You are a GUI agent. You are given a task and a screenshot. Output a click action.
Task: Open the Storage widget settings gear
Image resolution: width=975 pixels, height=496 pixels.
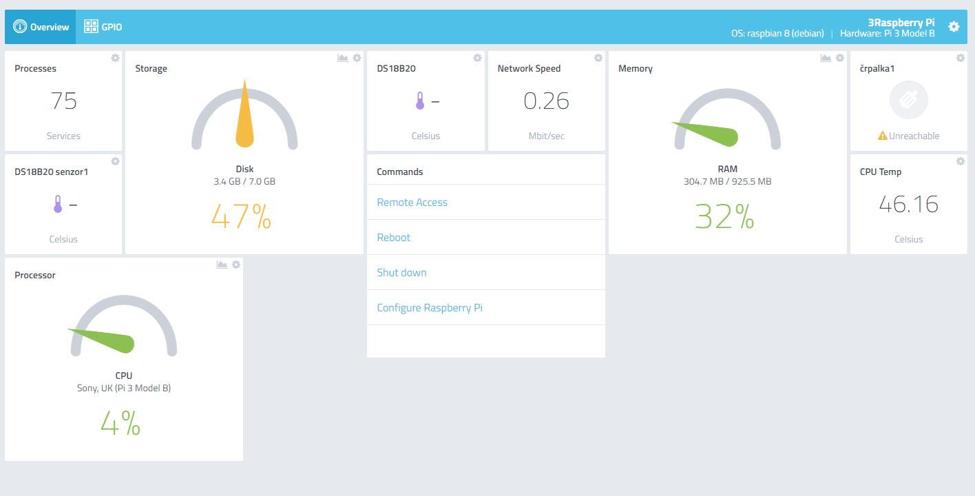point(357,58)
